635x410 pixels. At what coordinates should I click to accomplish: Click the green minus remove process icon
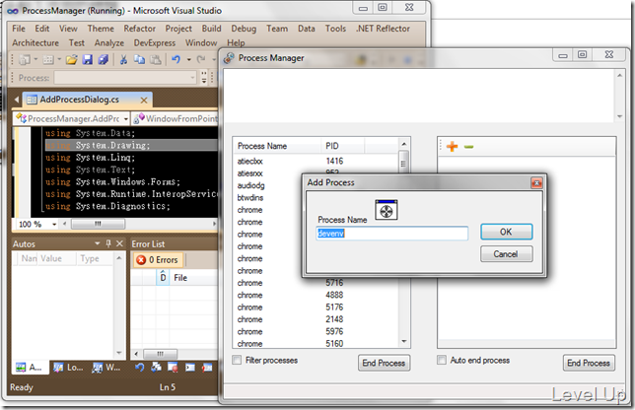click(468, 147)
